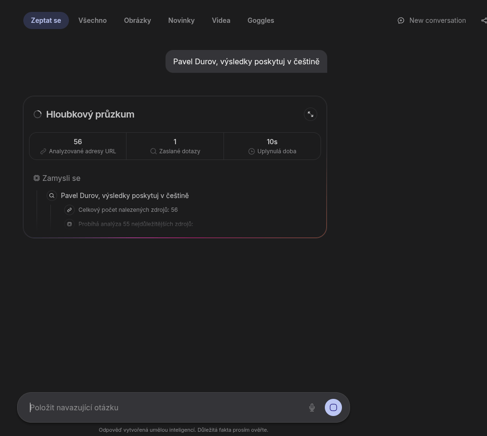The image size is (487, 436).
Task: Select the Novinky tab
Action: point(181,20)
